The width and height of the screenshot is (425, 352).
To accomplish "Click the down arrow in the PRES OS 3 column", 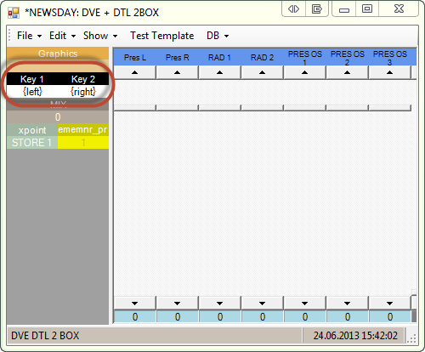I will [389, 304].
